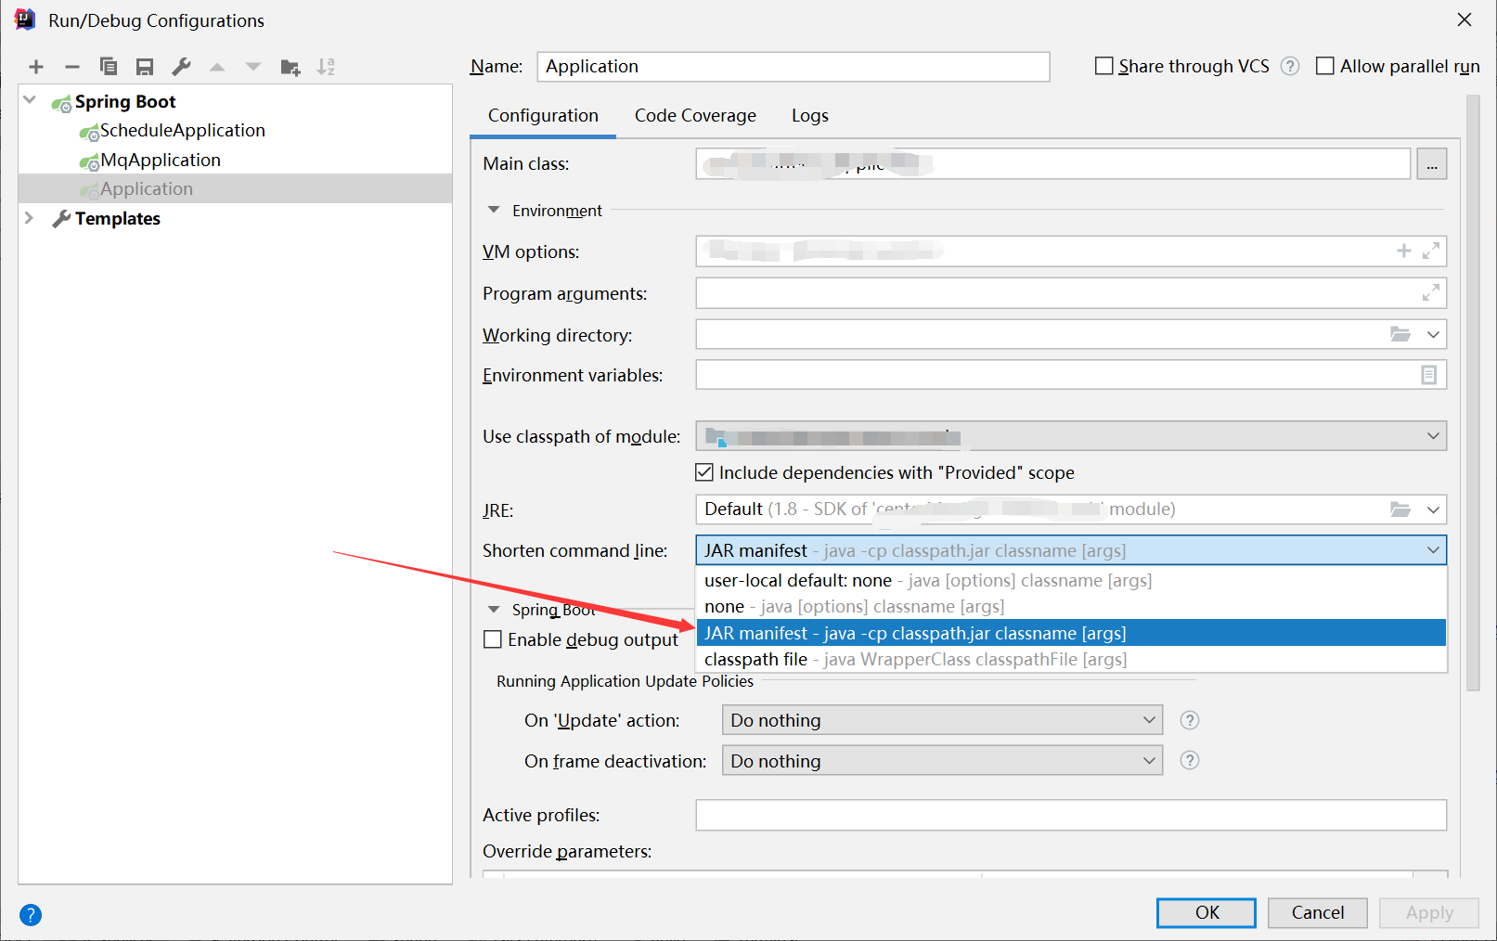Expand the Templates tree node
This screenshot has width=1497, height=941.
pyautogui.click(x=30, y=218)
